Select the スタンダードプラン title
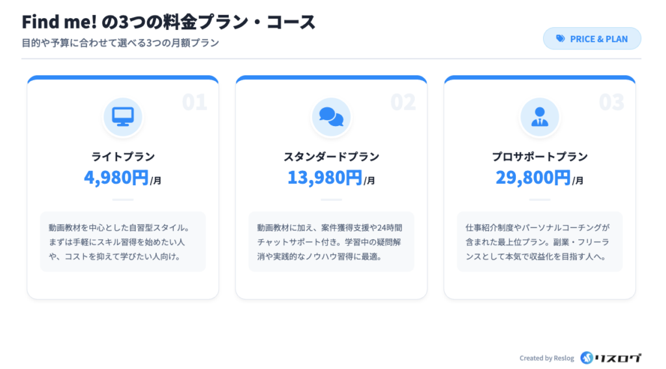Viewport: 666px width, 369px height. 331,157
